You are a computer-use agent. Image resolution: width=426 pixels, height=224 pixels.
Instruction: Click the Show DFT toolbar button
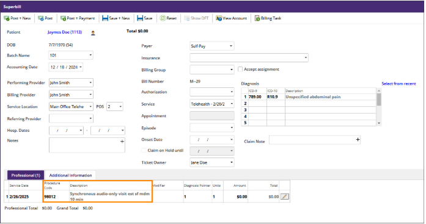tap(196, 18)
